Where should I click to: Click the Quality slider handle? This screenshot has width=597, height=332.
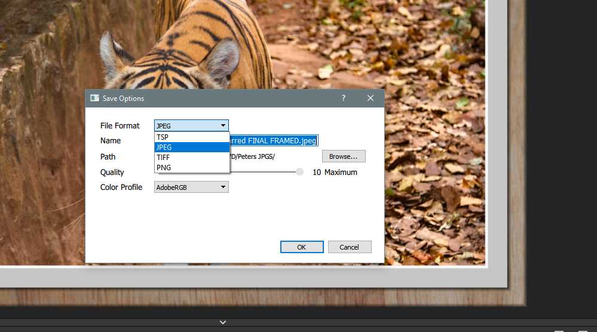[x=299, y=172]
